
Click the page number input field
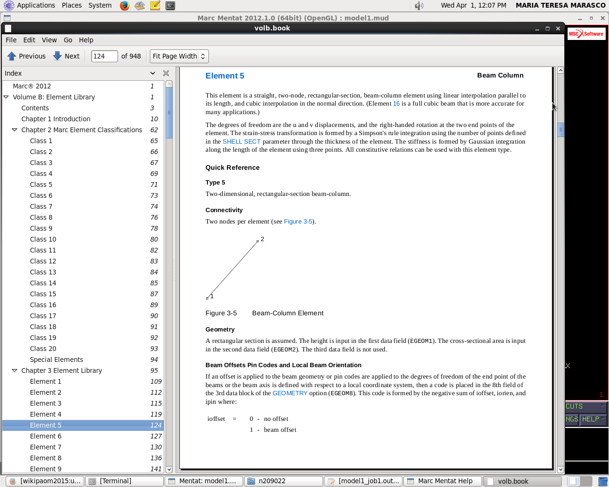click(x=104, y=56)
